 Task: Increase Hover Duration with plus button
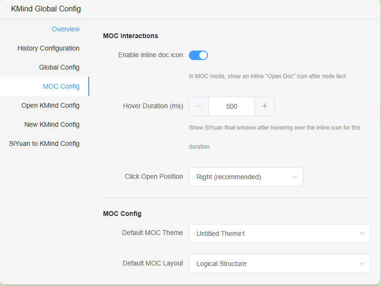[x=265, y=106]
